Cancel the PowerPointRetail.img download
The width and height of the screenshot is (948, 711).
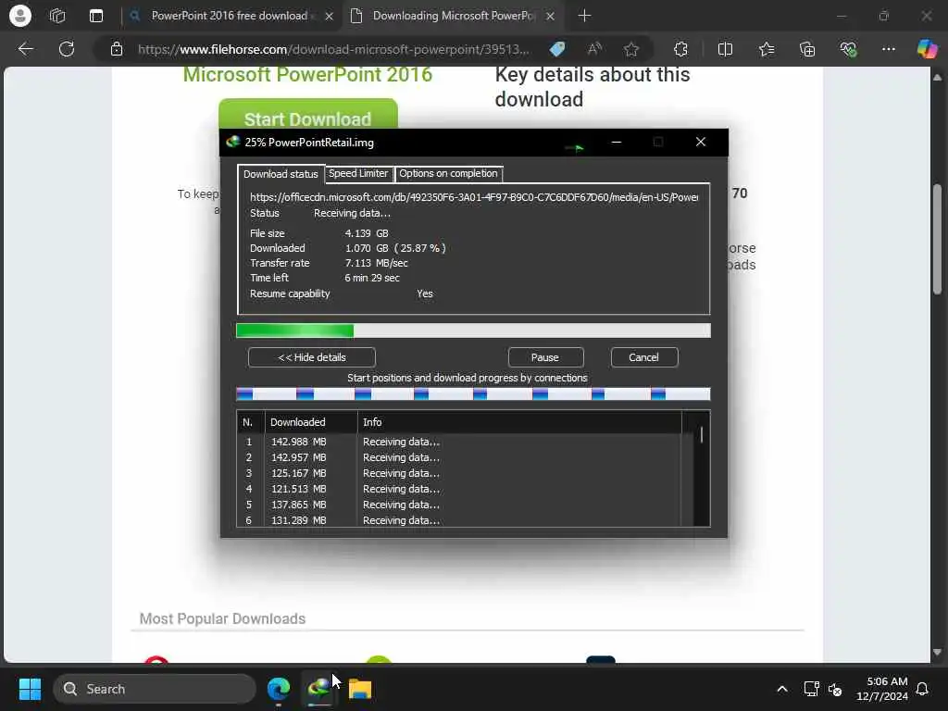[x=644, y=357]
